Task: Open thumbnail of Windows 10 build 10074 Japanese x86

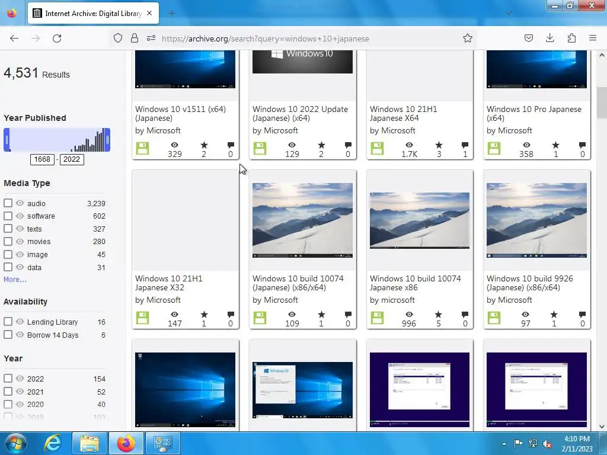Action: point(420,220)
